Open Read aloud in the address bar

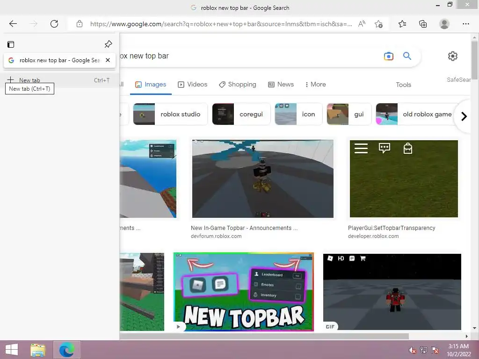[x=362, y=24]
